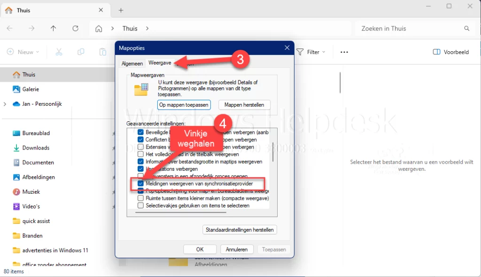Click the Toepassen button
Image resolution: width=481 pixels, height=277 pixels.
click(x=274, y=249)
